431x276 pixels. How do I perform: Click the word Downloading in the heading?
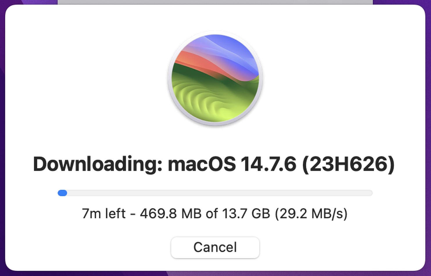point(98,164)
